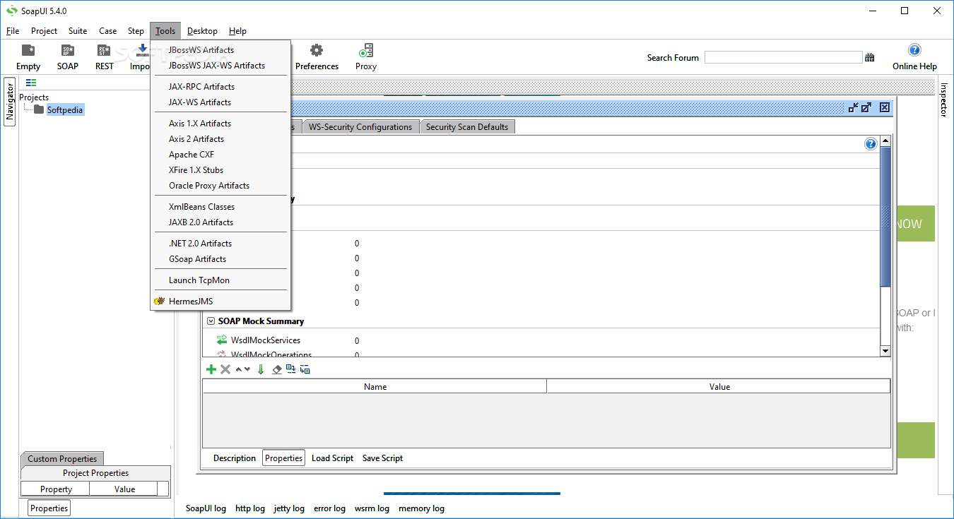Clear property values with the eraser icon
954x519 pixels.
[277, 369]
